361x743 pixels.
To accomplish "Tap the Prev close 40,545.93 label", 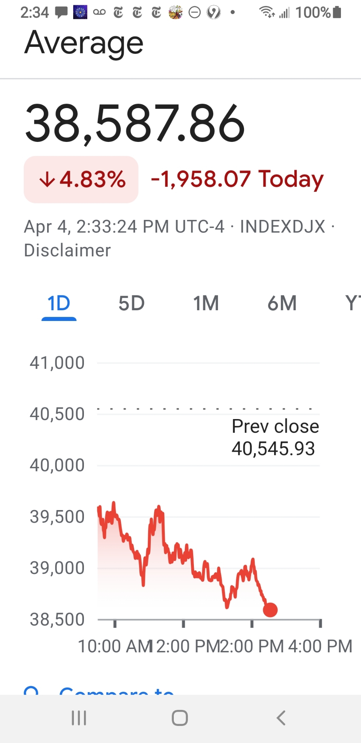I will [x=275, y=437].
